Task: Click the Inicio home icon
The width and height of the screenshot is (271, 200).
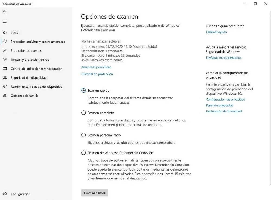Action: pyautogui.click(x=5, y=33)
